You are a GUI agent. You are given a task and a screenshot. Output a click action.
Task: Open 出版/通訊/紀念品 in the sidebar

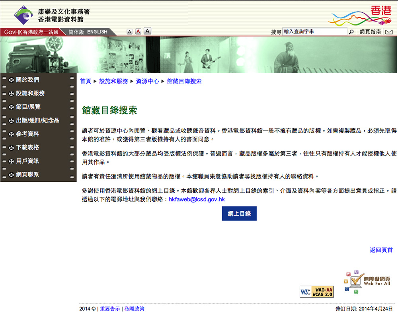37,121
